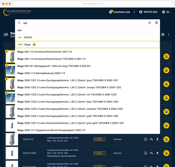Open the Download-Liste
Screen dimensions: 175x167
point(120,12)
